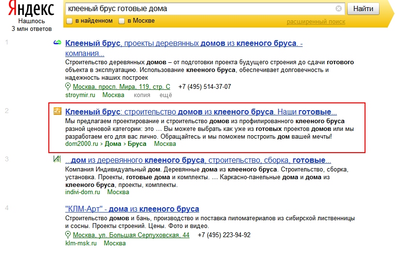Click the 'Нашлось 3 млн ответов' count text

pos(31,25)
